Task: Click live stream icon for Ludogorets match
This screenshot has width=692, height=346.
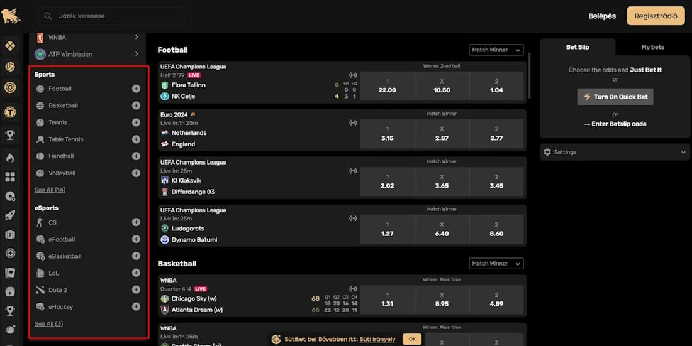Action: pyautogui.click(x=353, y=218)
